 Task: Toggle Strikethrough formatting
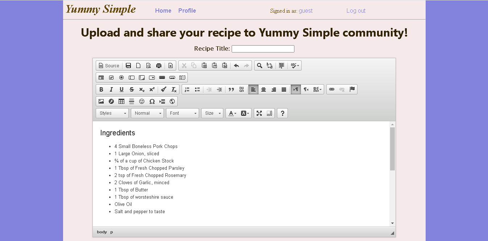(132, 89)
